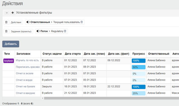This screenshot has height=106, width=179.
Task: Open the task Отчет в экселе
Action: (x=25, y=73)
